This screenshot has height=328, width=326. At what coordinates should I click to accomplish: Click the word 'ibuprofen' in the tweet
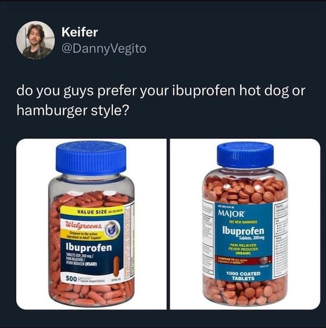204,91
